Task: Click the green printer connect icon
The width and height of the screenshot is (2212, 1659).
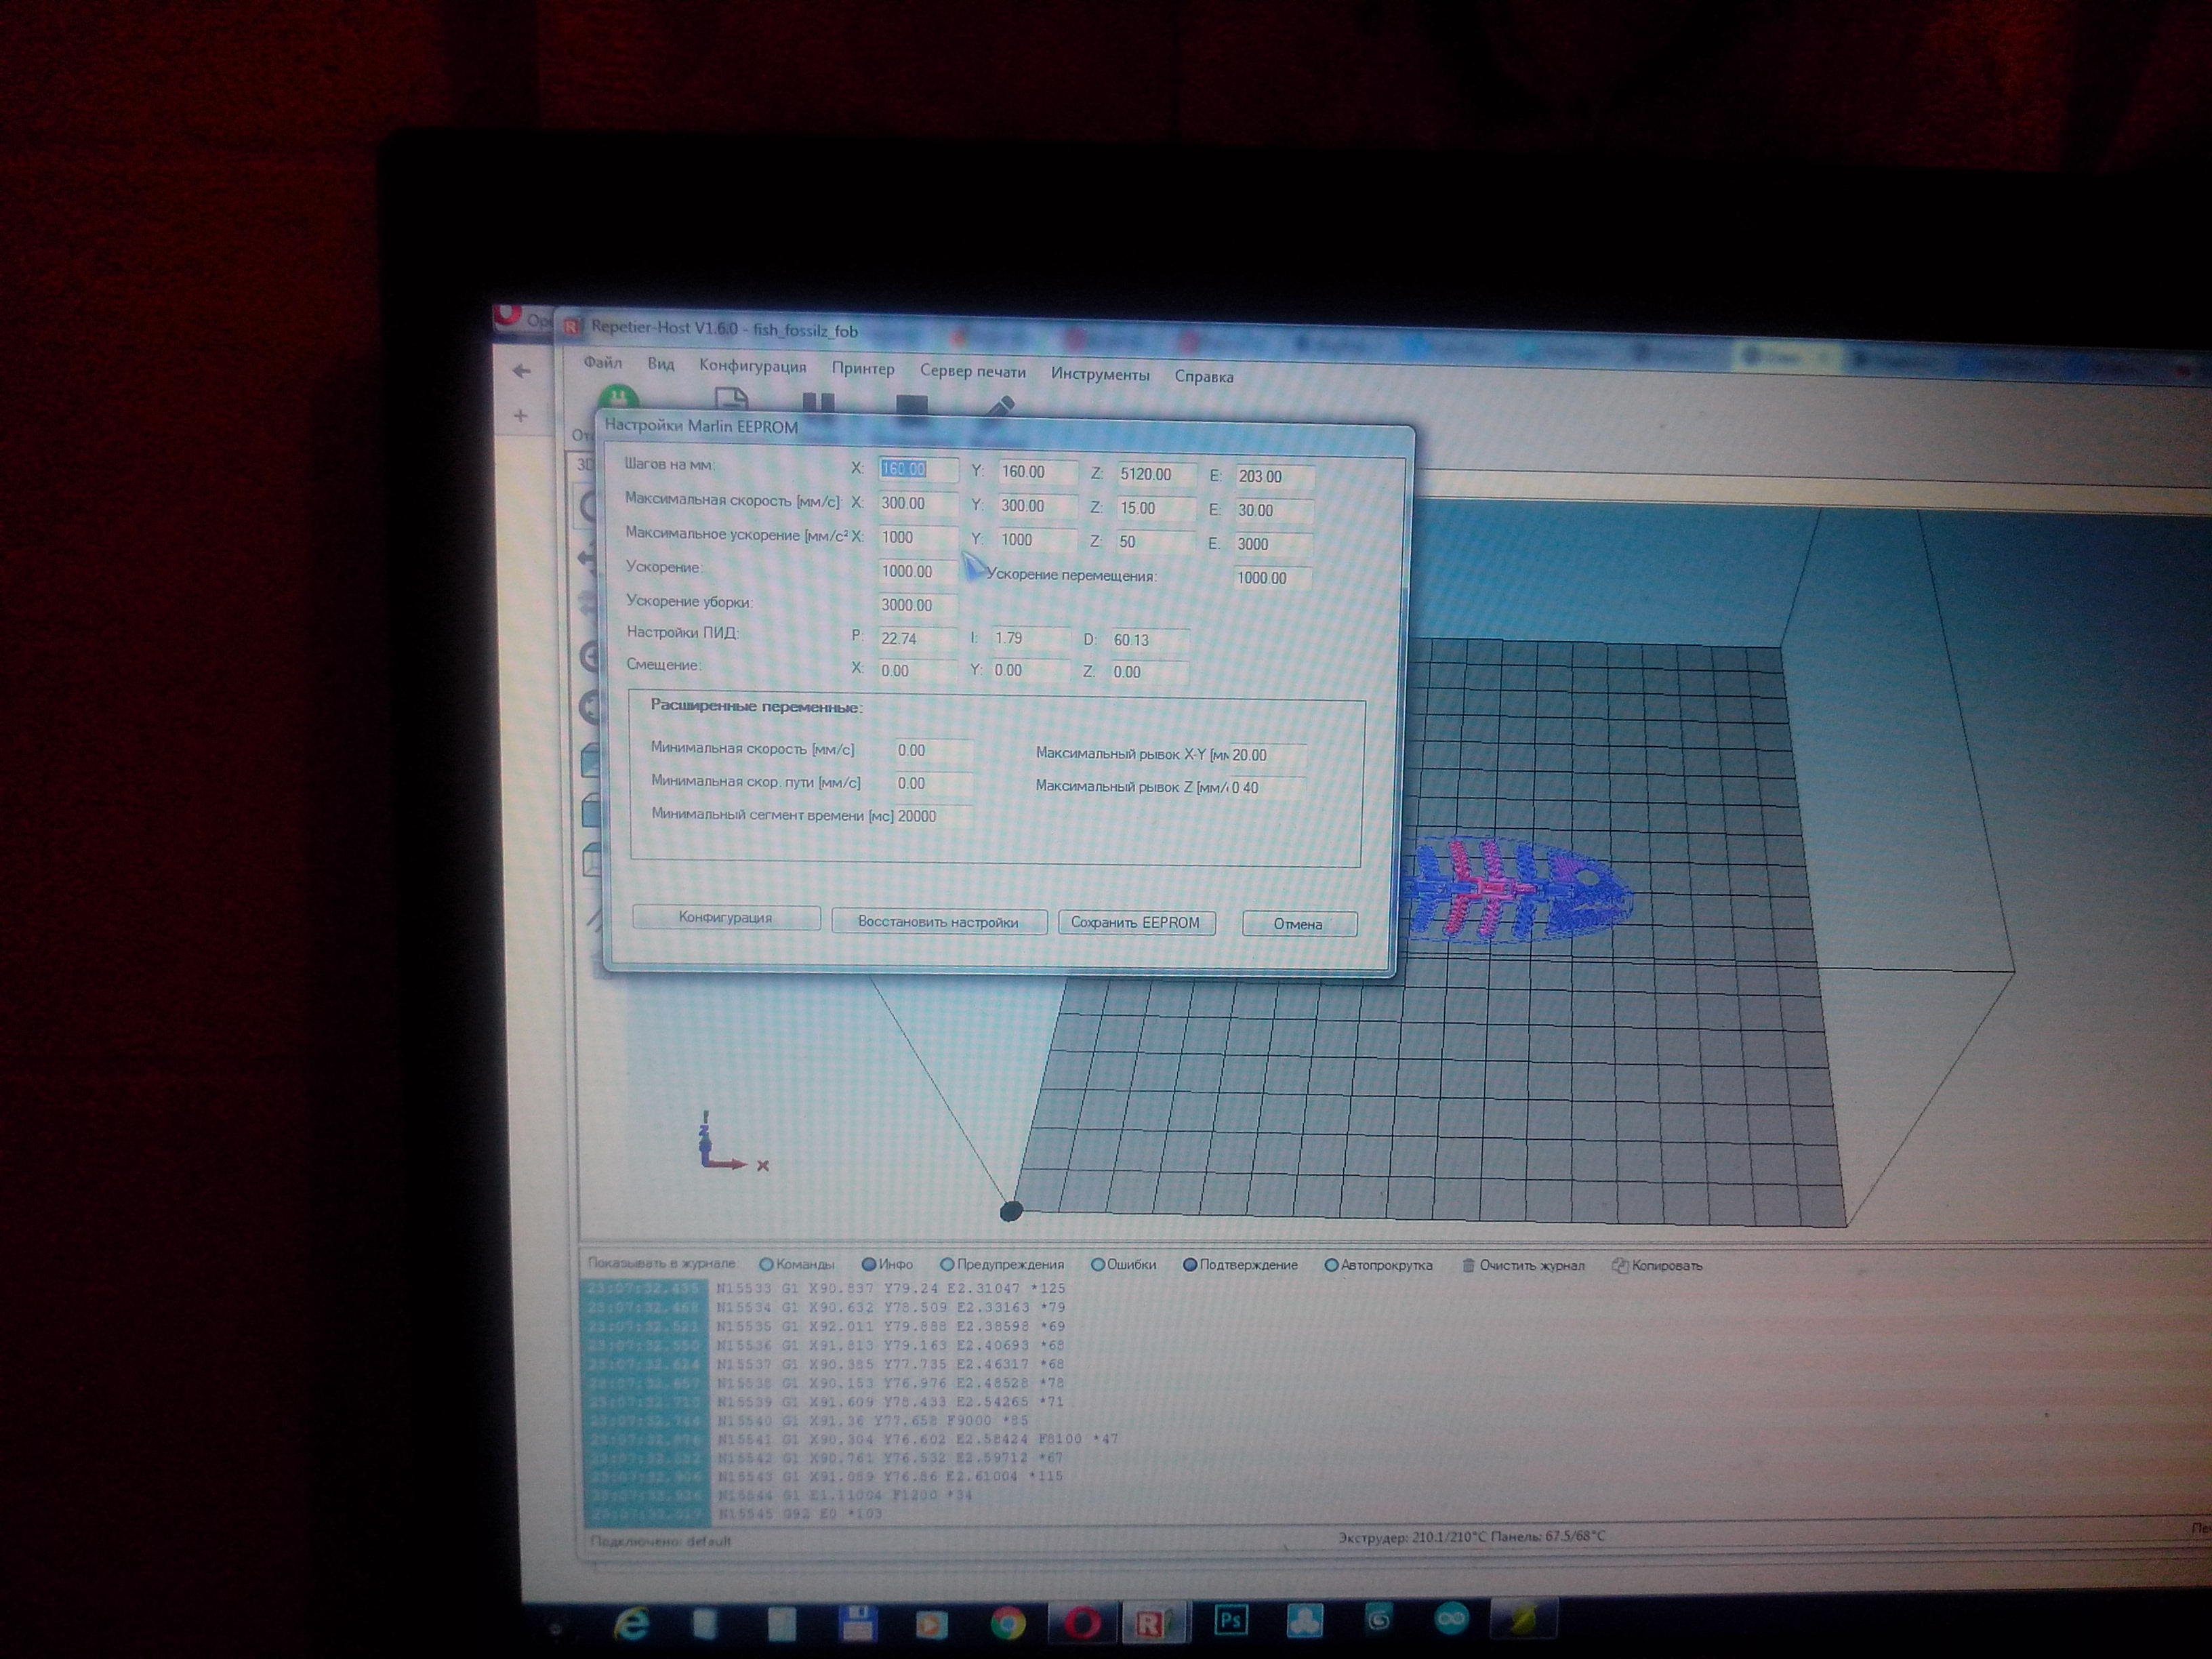Action: click(x=619, y=400)
